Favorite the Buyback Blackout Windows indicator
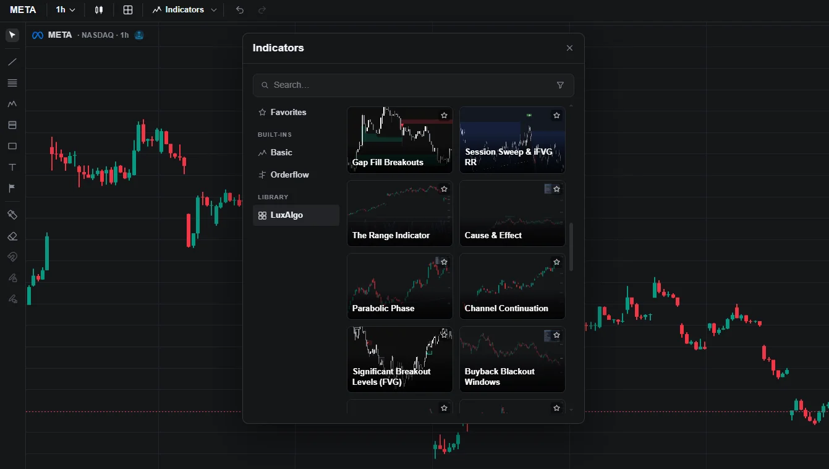This screenshot has width=829, height=469. point(556,335)
